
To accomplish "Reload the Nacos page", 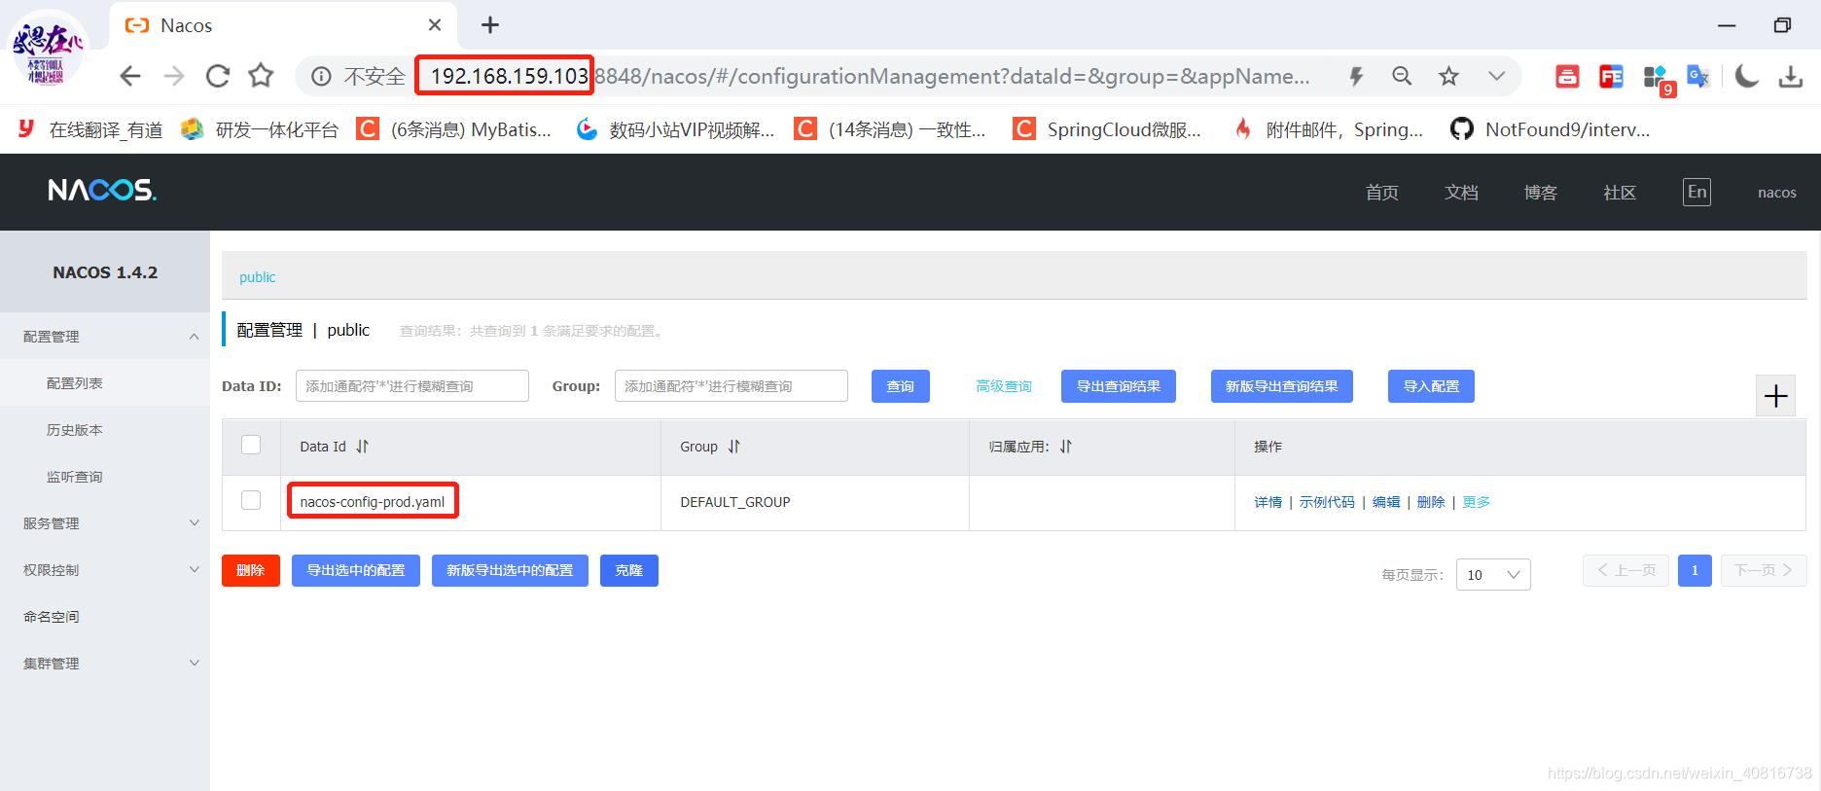I will [218, 76].
